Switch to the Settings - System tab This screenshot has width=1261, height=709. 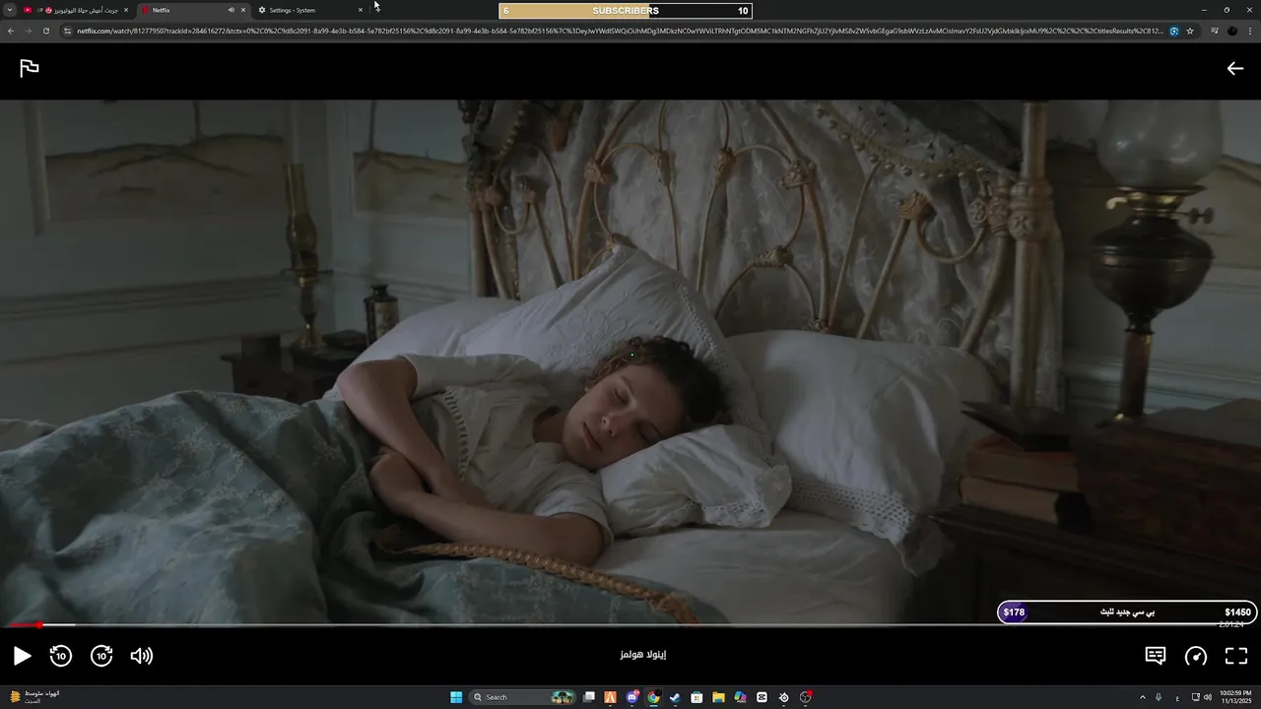pyautogui.click(x=309, y=10)
